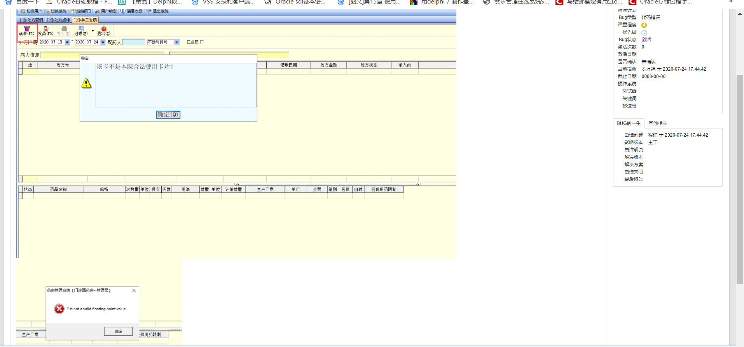The image size is (744, 347).
Task: Open the start date 2020-07-18 dropdown
Action: (67, 42)
